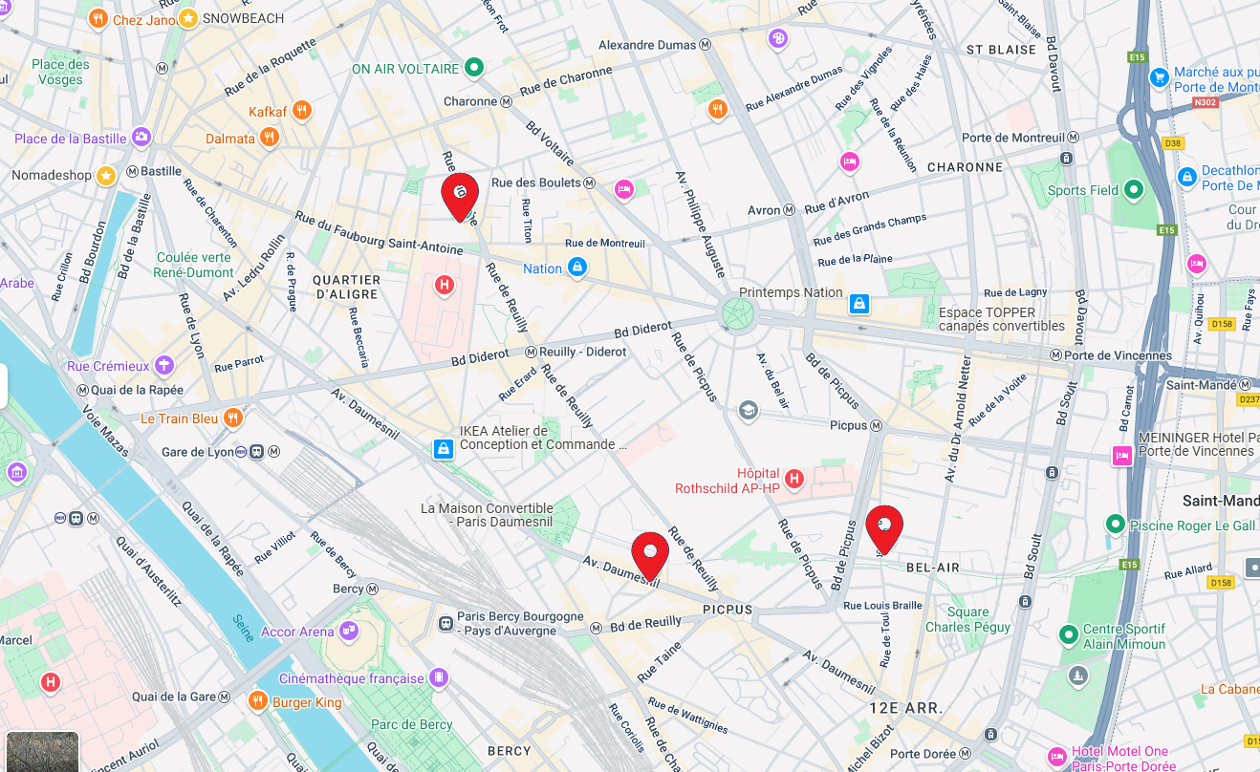
Task: Click the Nation shopping bag icon
Action: (x=576, y=268)
